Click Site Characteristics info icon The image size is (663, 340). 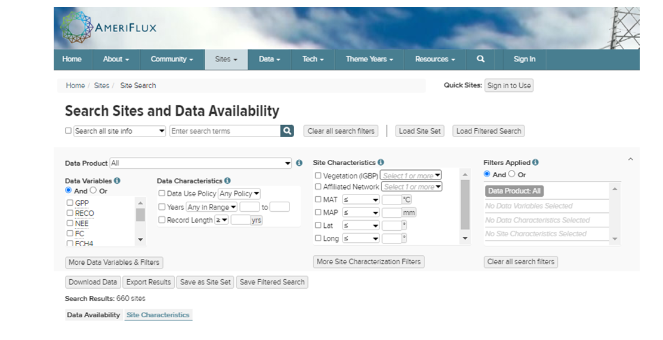click(381, 162)
